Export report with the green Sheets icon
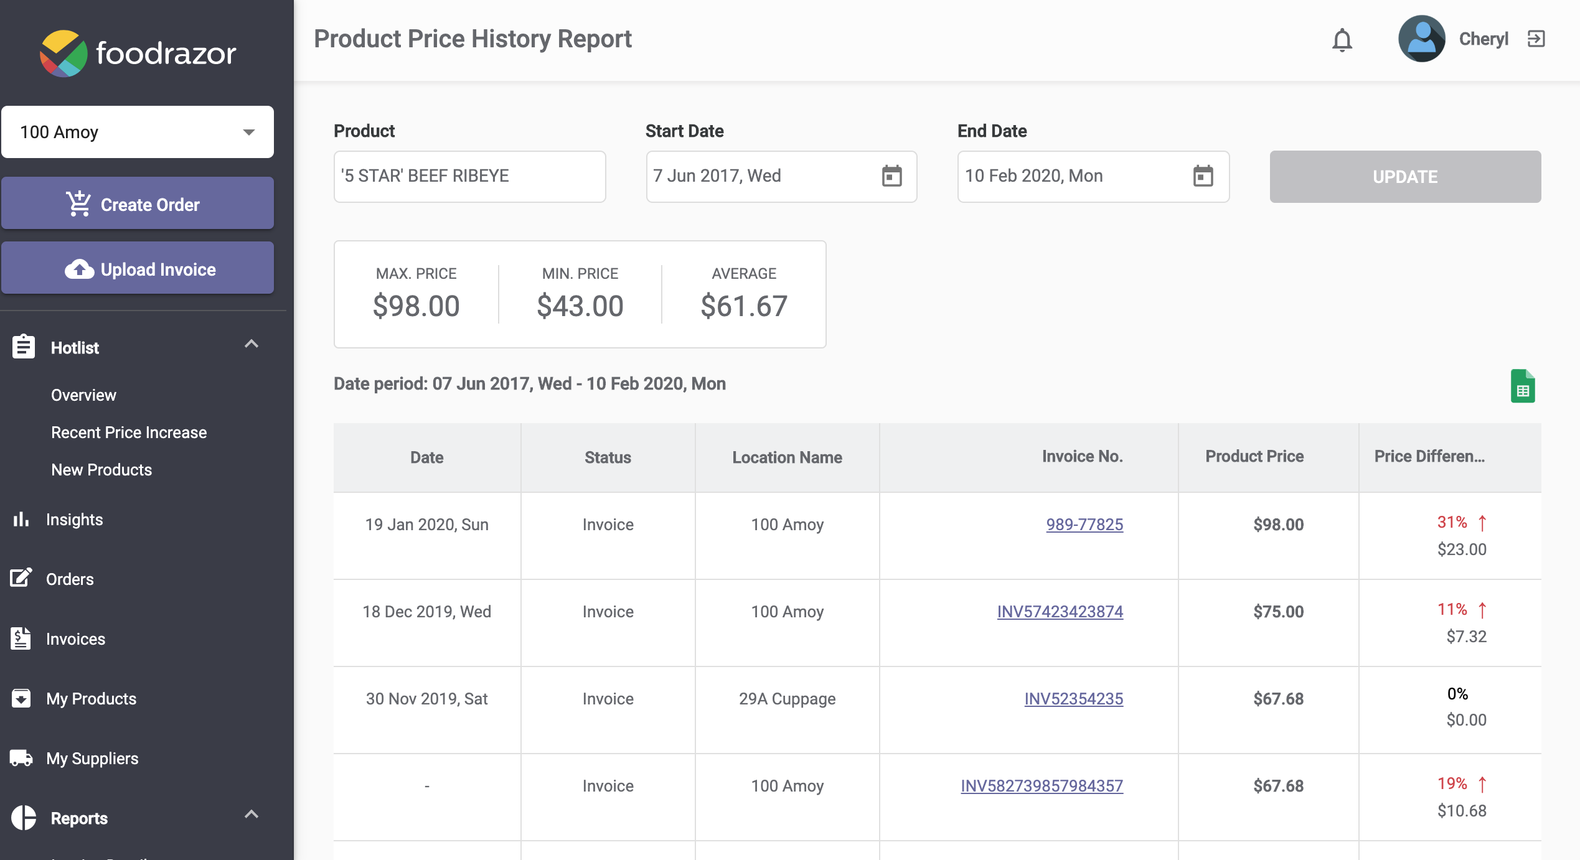Image resolution: width=1580 pixels, height=860 pixels. [x=1523, y=386]
